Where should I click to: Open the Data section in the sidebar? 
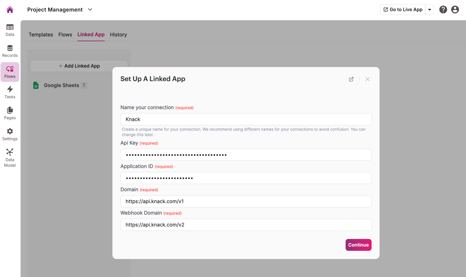point(10,30)
